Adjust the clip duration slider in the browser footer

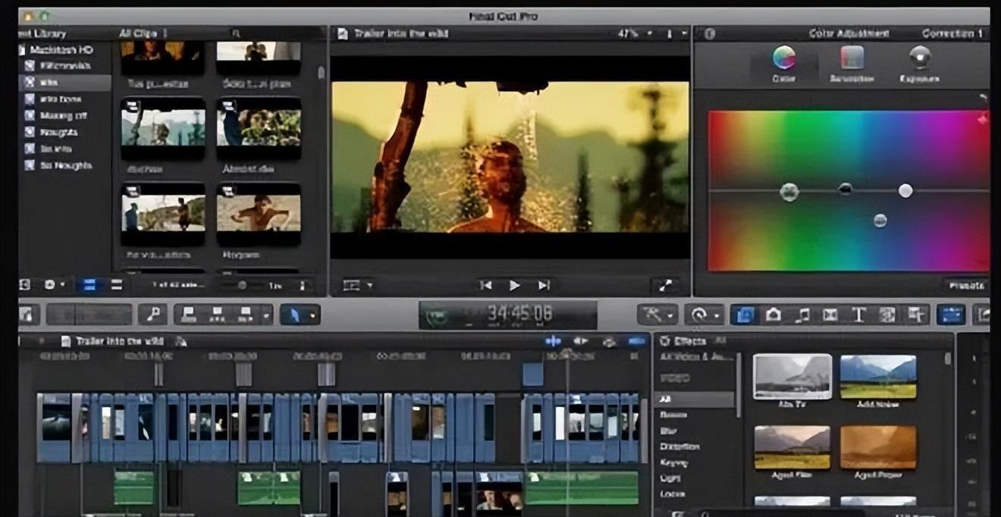(242, 285)
